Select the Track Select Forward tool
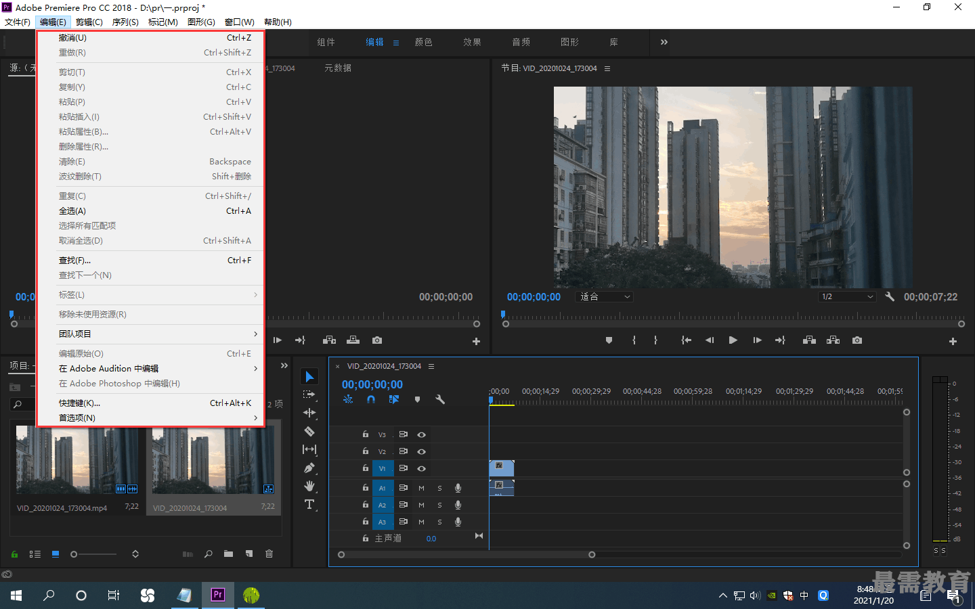This screenshot has height=609, width=975. 309,394
